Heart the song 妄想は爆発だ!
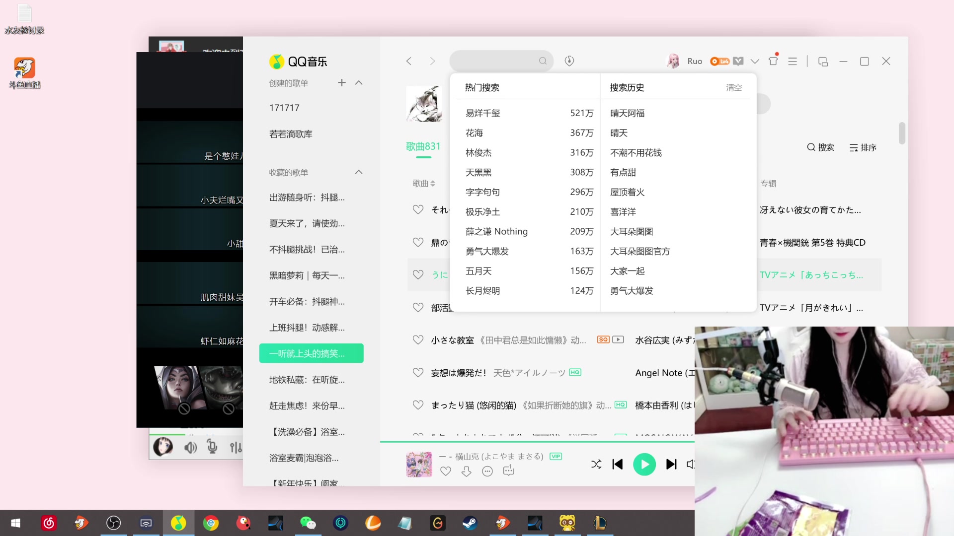Image resolution: width=954 pixels, height=536 pixels. (418, 372)
